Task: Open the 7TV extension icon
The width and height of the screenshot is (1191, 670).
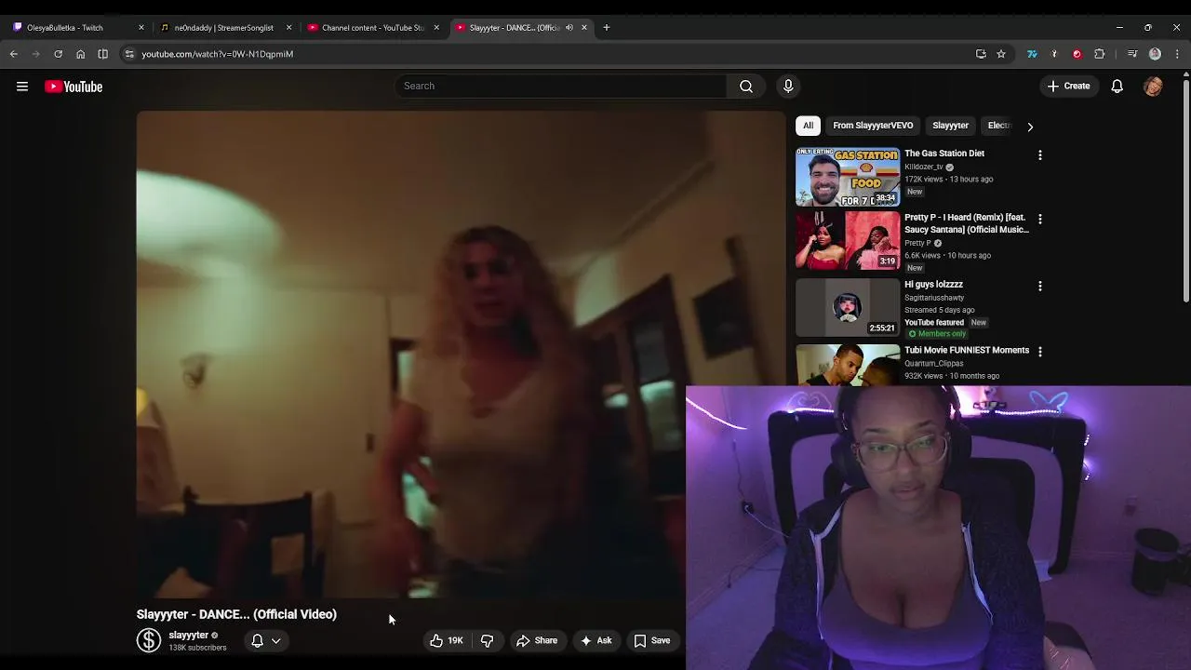Action: (1032, 54)
